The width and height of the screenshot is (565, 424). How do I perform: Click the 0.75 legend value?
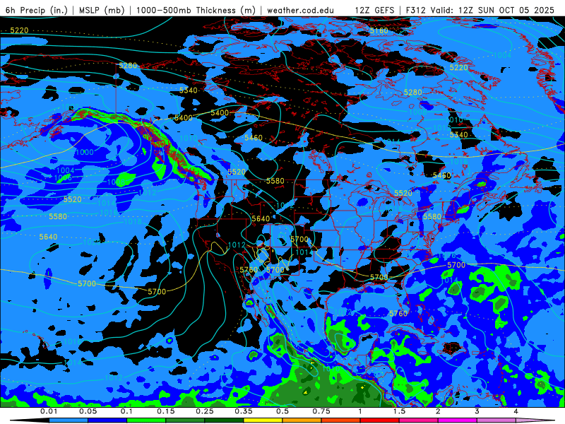click(x=321, y=411)
